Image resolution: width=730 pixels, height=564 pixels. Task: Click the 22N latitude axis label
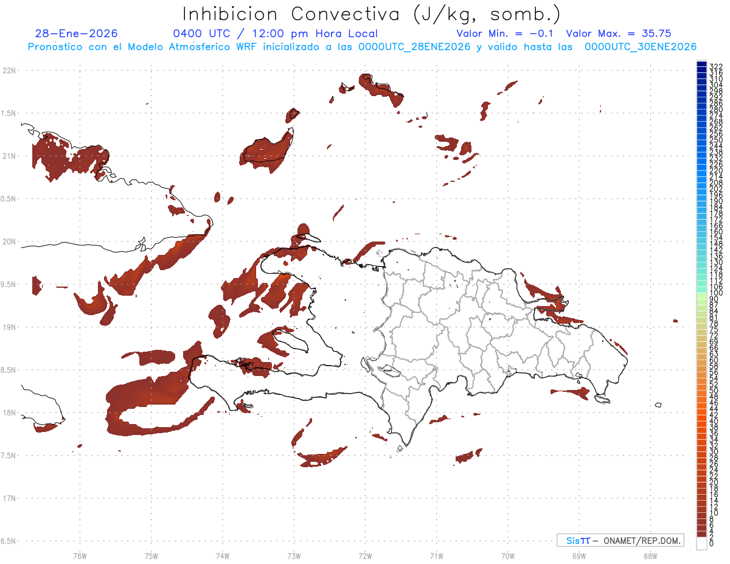coord(9,71)
